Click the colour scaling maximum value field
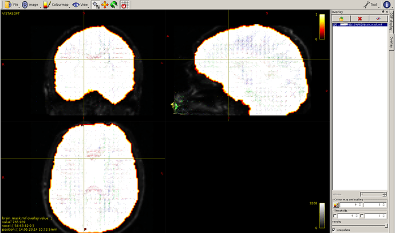Screen dimensions: 395x233 [x=375, y=205]
